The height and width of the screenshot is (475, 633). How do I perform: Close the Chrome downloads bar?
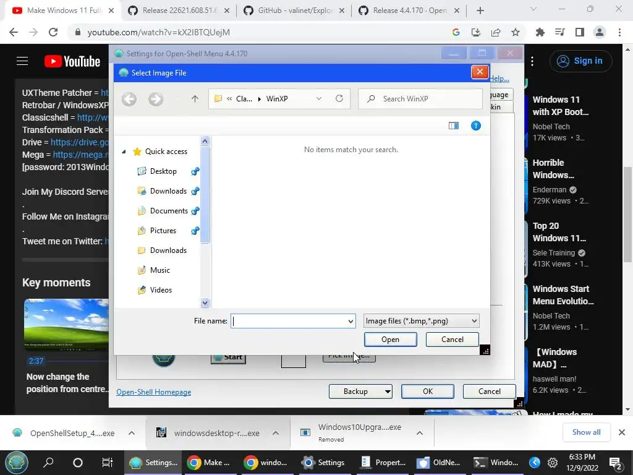(x=622, y=432)
